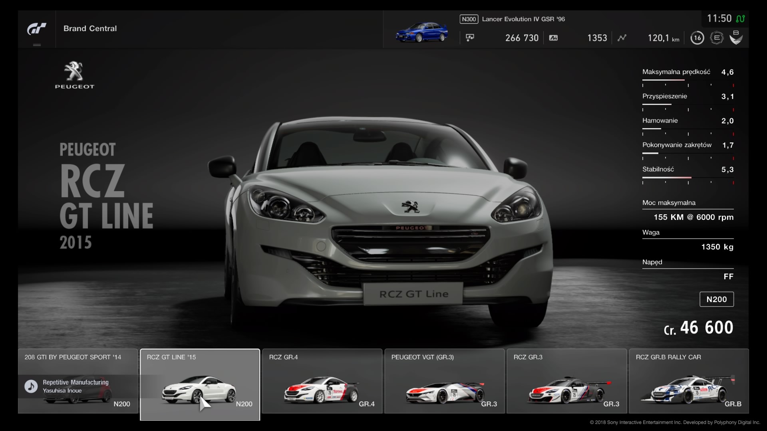Screen dimensions: 767x431
Task: Select the credits balance icon
Action: click(470, 38)
